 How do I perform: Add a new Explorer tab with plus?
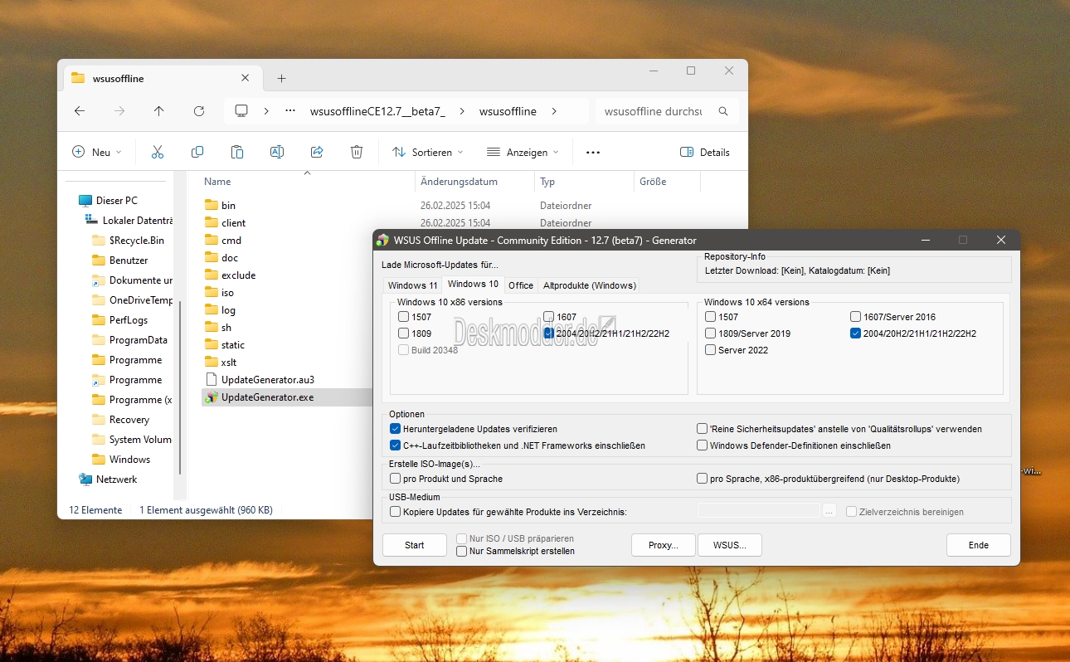pyautogui.click(x=281, y=78)
